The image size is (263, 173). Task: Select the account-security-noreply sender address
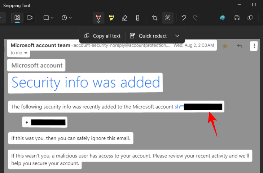[x=121, y=45]
